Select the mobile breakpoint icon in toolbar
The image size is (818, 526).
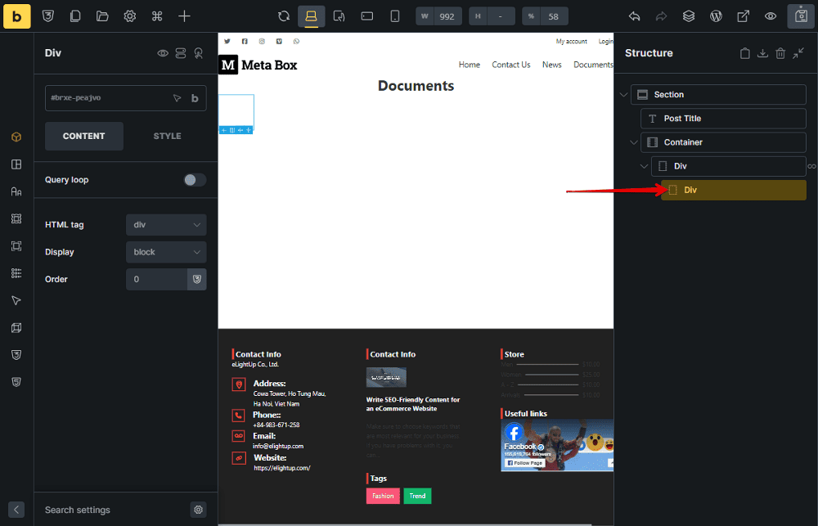pyautogui.click(x=395, y=16)
